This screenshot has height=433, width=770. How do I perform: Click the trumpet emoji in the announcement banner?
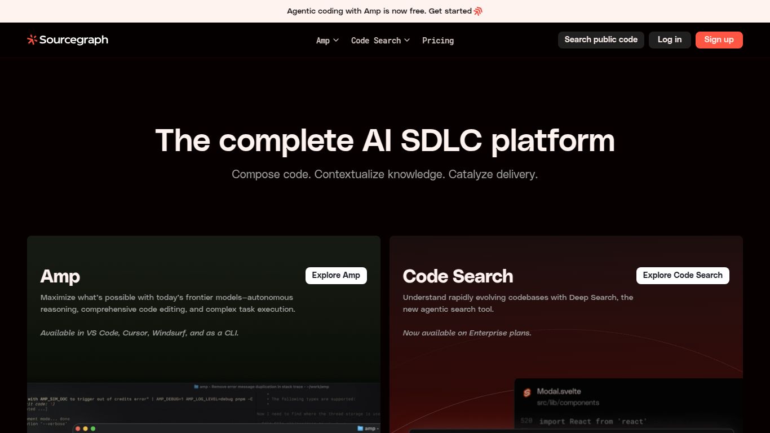tap(477, 11)
